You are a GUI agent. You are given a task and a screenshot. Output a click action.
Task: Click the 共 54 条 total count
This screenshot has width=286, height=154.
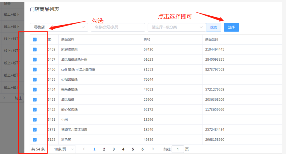pyautogui.click(x=38, y=149)
